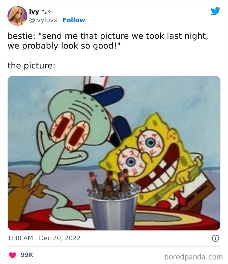Click the SpongeBob meme image

coord(114,152)
